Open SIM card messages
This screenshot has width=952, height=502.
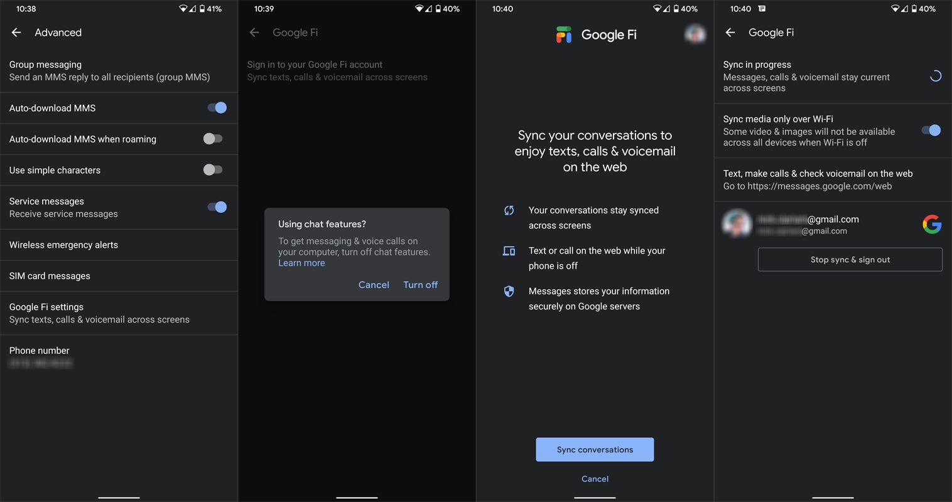coord(119,276)
